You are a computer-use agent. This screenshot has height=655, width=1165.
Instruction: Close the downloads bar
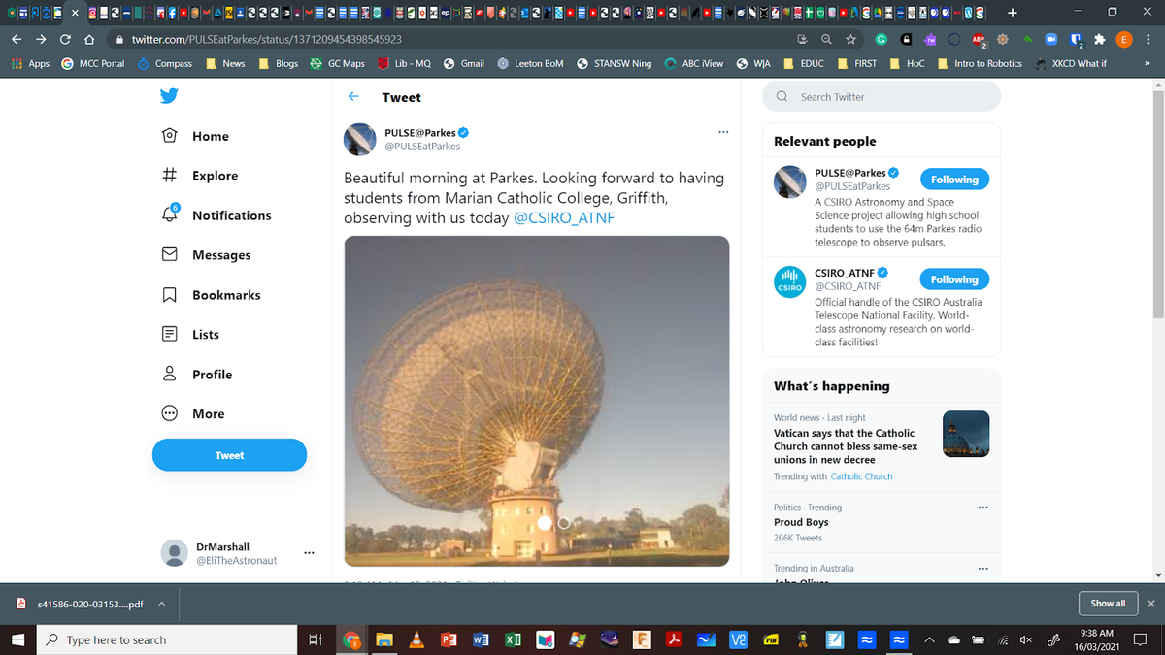tap(1150, 604)
